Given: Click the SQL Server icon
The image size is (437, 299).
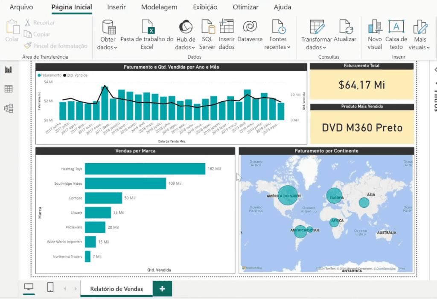Looking at the screenshot, I should click(208, 27).
